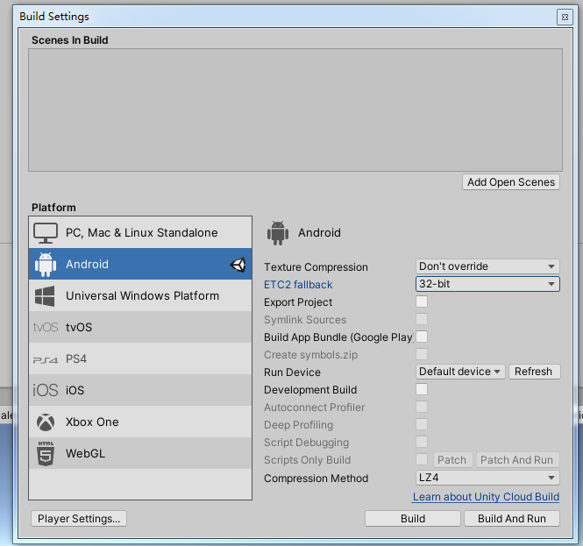This screenshot has height=546, width=583.
Task: Open the ETC2 fallback dropdown
Action: [x=487, y=284]
